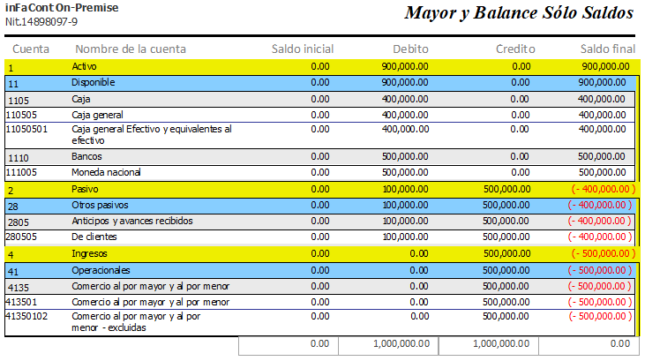
Task: Select the Disponible account row name
Action: 94,82
